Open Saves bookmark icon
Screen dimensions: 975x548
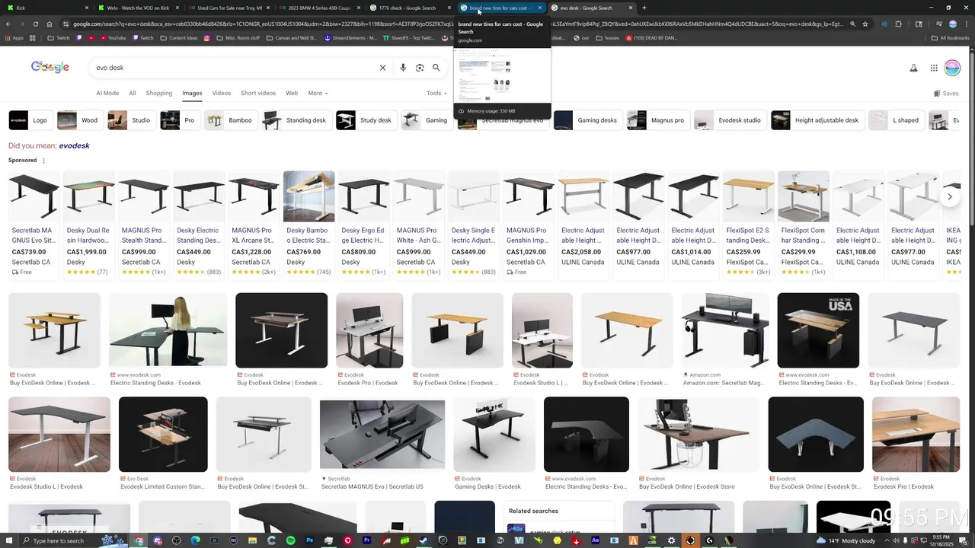click(946, 93)
